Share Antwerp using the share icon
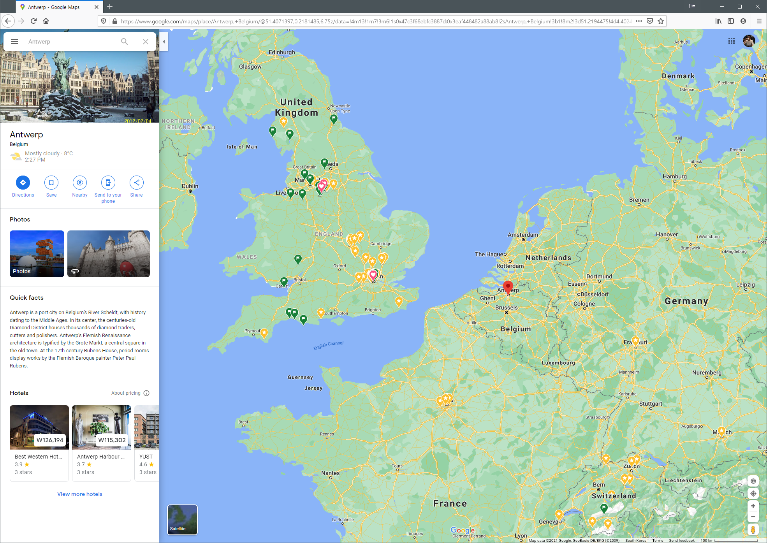The height and width of the screenshot is (543, 767). [x=137, y=183]
